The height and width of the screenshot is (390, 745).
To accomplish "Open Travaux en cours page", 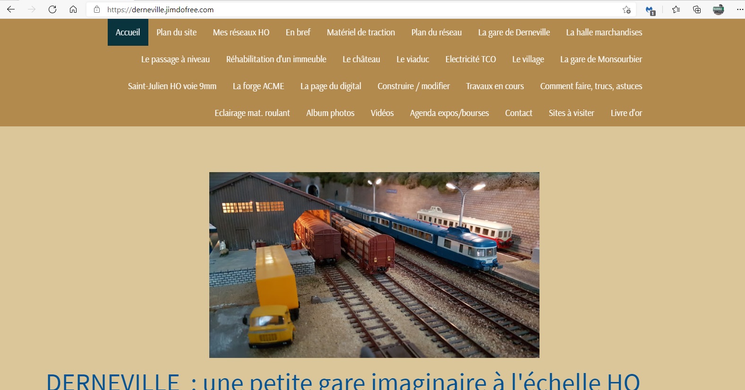I will (495, 86).
